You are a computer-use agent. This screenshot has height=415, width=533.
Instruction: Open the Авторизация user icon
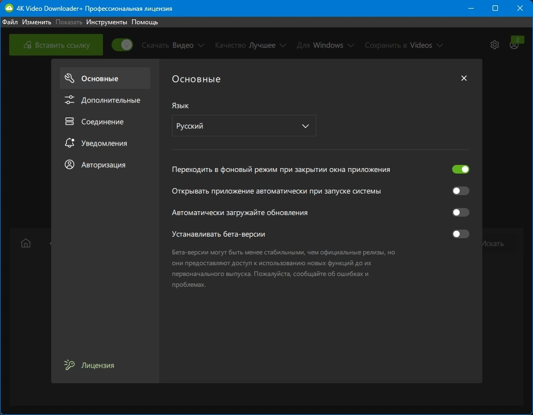click(70, 164)
